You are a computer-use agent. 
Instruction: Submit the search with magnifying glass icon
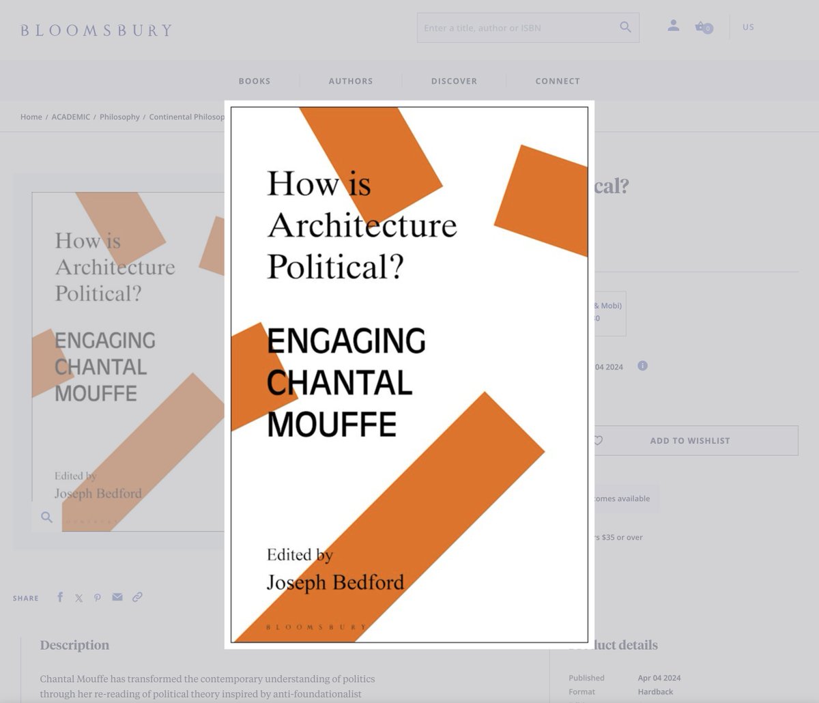pyautogui.click(x=625, y=27)
